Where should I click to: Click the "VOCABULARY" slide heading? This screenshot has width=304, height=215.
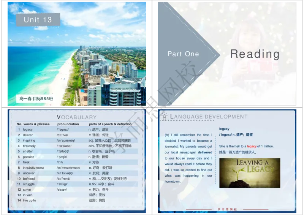[77, 117]
